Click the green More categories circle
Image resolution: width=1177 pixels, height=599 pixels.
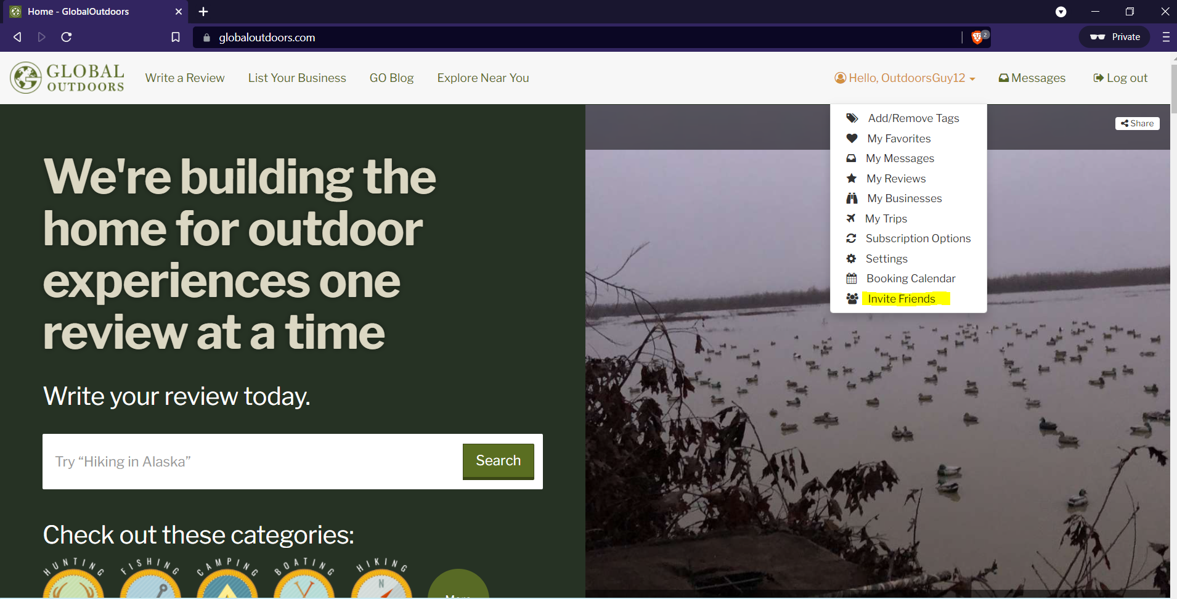(x=458, y=584)
